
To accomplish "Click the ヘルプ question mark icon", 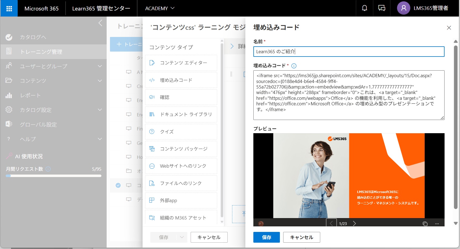I will (9, 139).
